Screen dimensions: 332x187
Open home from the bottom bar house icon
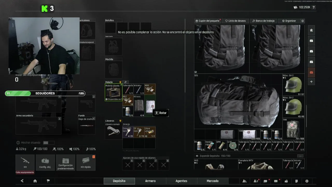click(35, 181)
